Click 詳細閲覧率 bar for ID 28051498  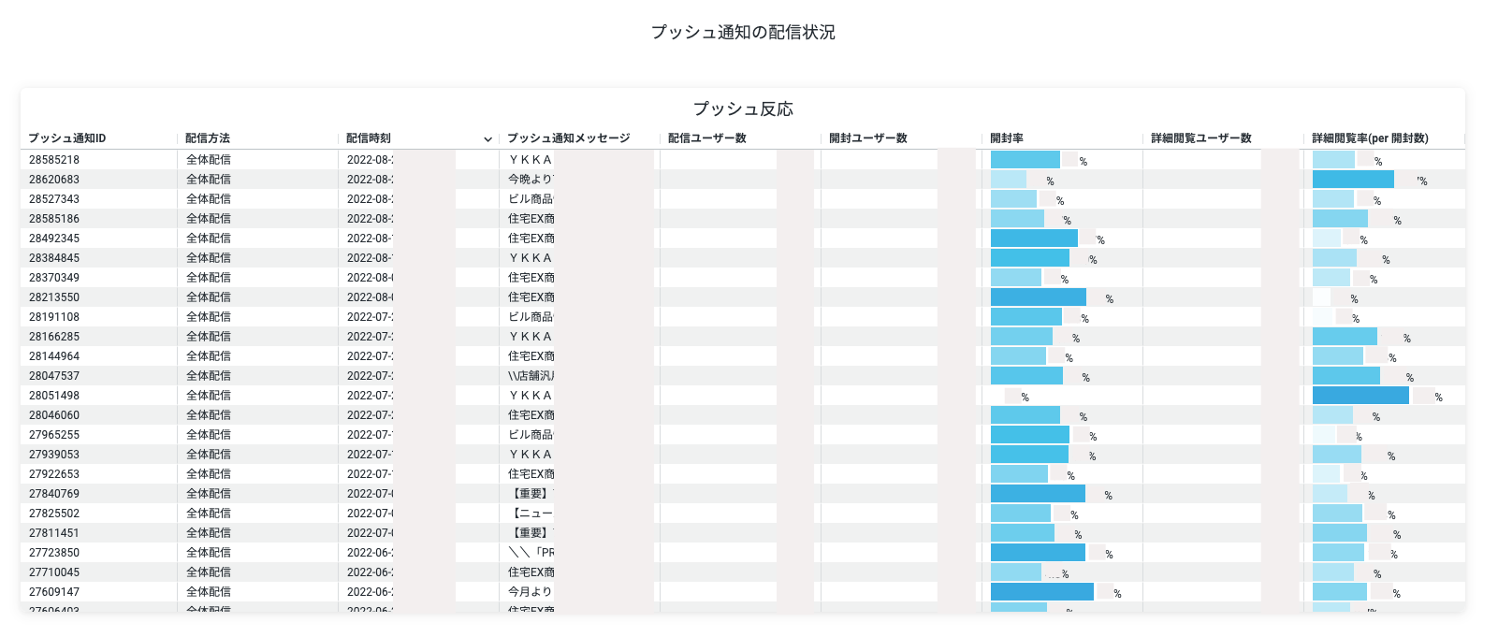coord(1360,396)
